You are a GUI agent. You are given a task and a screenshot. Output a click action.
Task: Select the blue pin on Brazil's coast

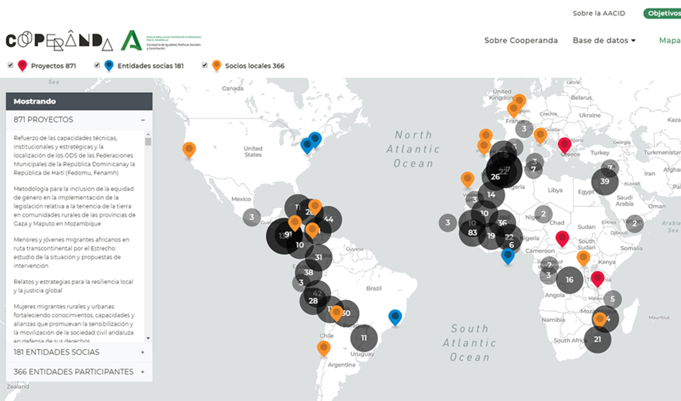[395, 316]
